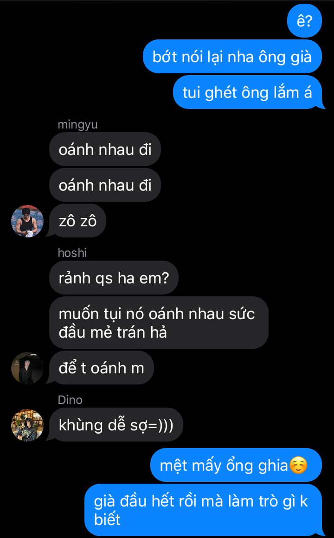Viewport: 334px width, 538px height.
Task: Click the hoshi sender name label
Action: (x=72, y=252)
